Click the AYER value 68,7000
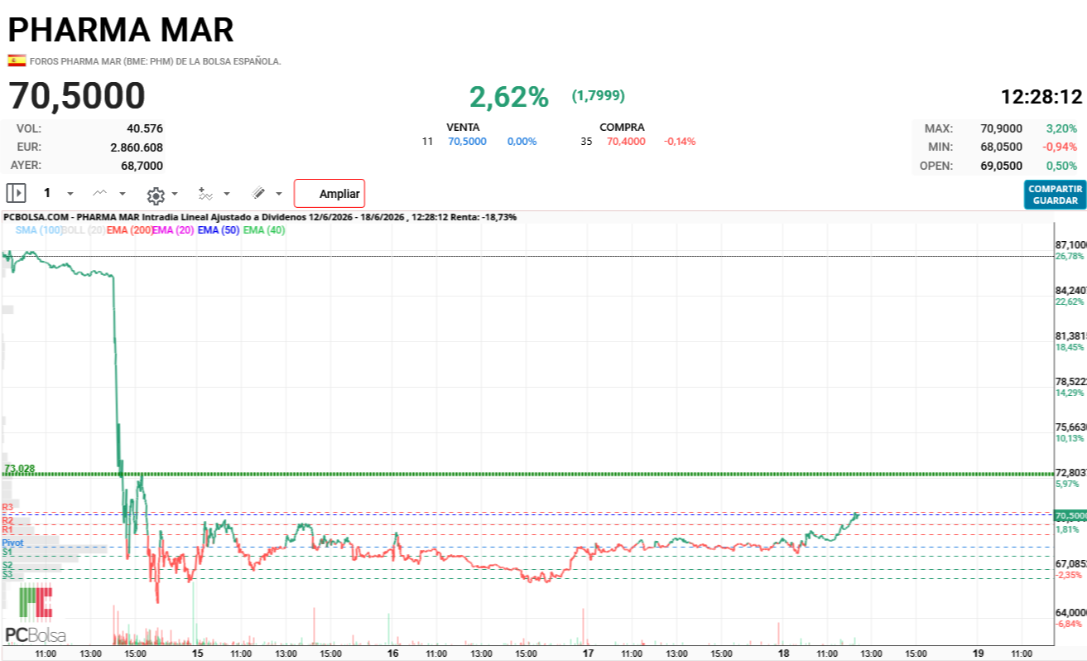 142,166
